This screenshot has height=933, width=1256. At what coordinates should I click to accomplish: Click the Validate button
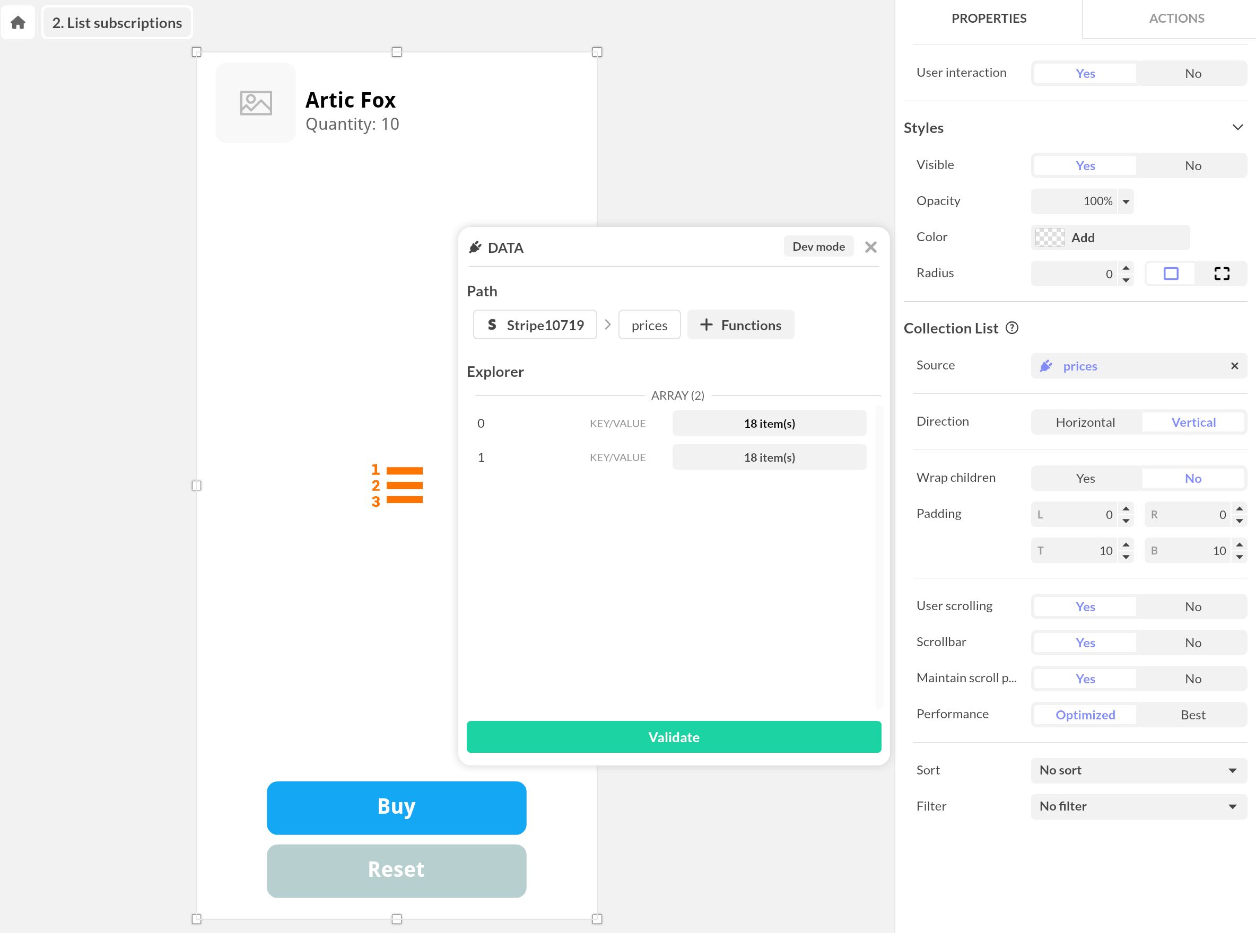pos(674,737)
